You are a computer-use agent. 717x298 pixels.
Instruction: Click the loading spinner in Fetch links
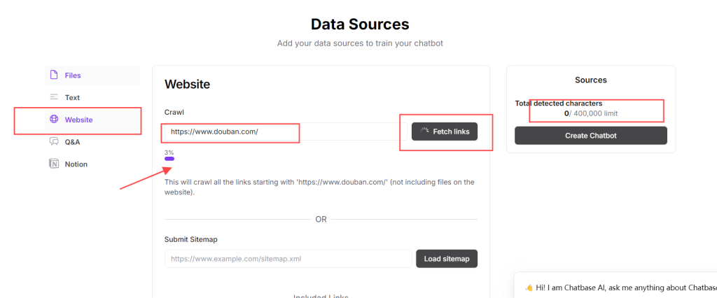424,131
